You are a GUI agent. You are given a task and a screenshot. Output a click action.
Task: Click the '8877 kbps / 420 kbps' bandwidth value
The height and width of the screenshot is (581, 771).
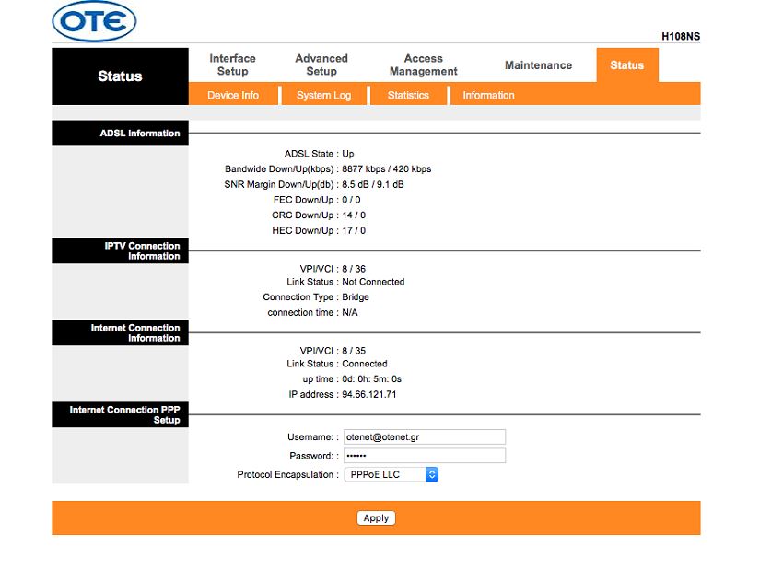pos(387,169)
